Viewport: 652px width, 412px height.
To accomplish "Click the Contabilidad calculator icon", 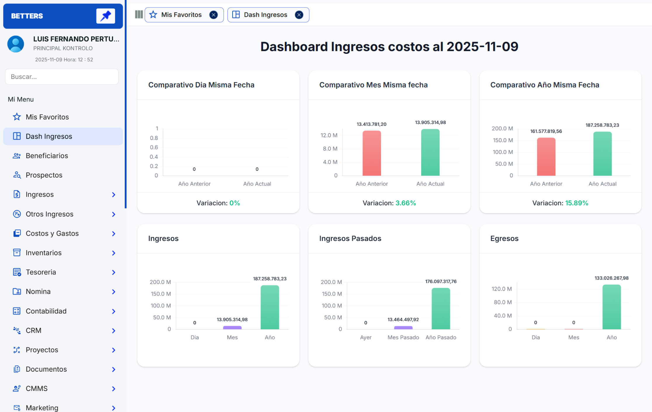I will click(x=17, y=311).
